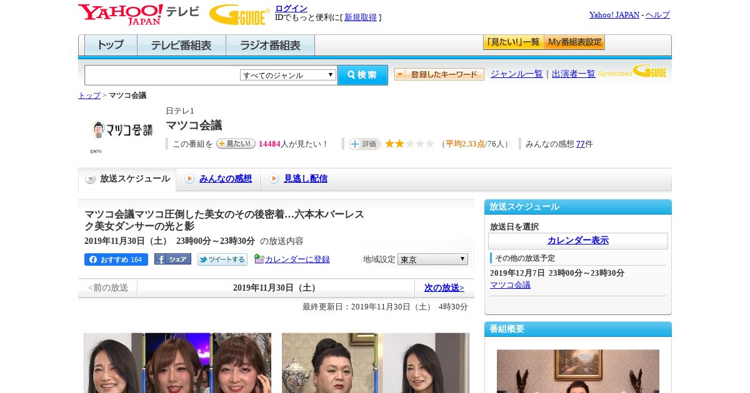Click the Yahoo! JAPAN テレビ logo

139,14
